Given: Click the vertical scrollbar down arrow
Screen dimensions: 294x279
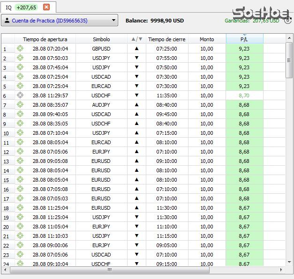Looking at the screenshot, I should pos(289,263).
